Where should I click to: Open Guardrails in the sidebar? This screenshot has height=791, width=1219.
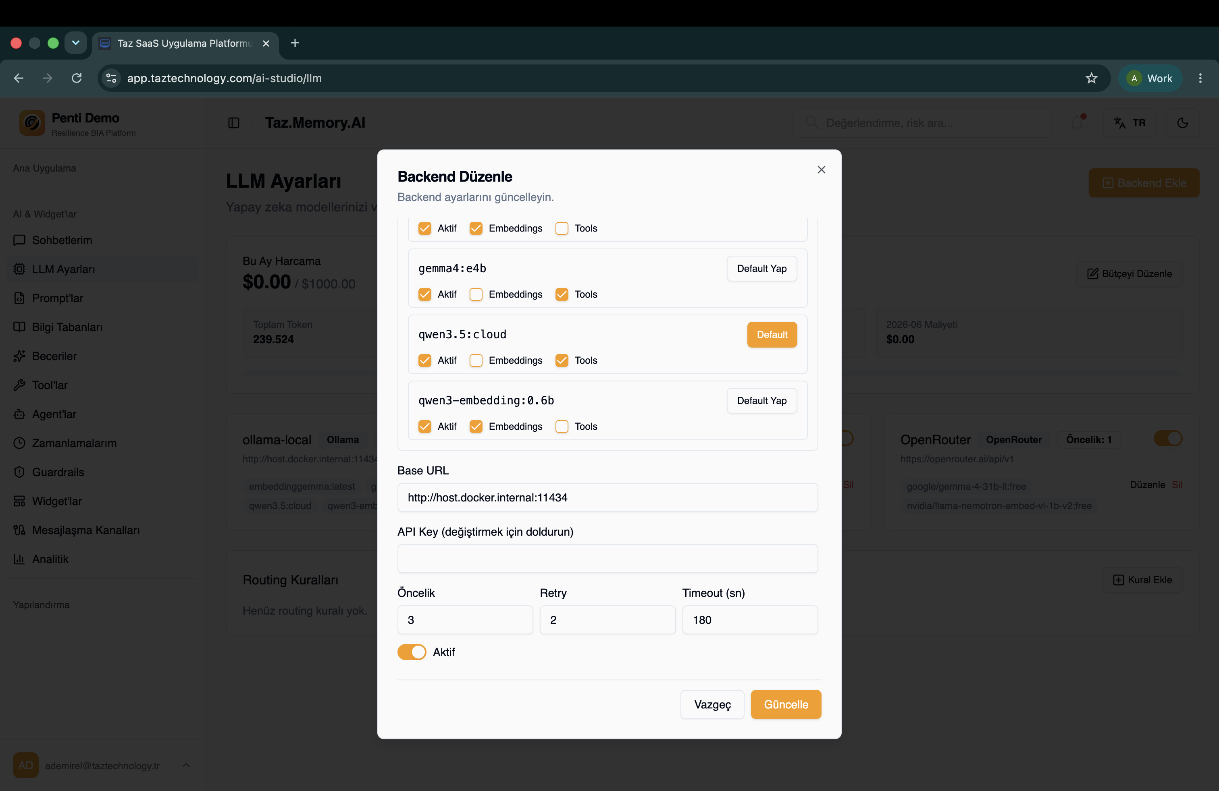(104, 472)
